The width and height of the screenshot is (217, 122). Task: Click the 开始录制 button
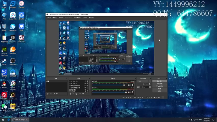(x=159, y=84)
